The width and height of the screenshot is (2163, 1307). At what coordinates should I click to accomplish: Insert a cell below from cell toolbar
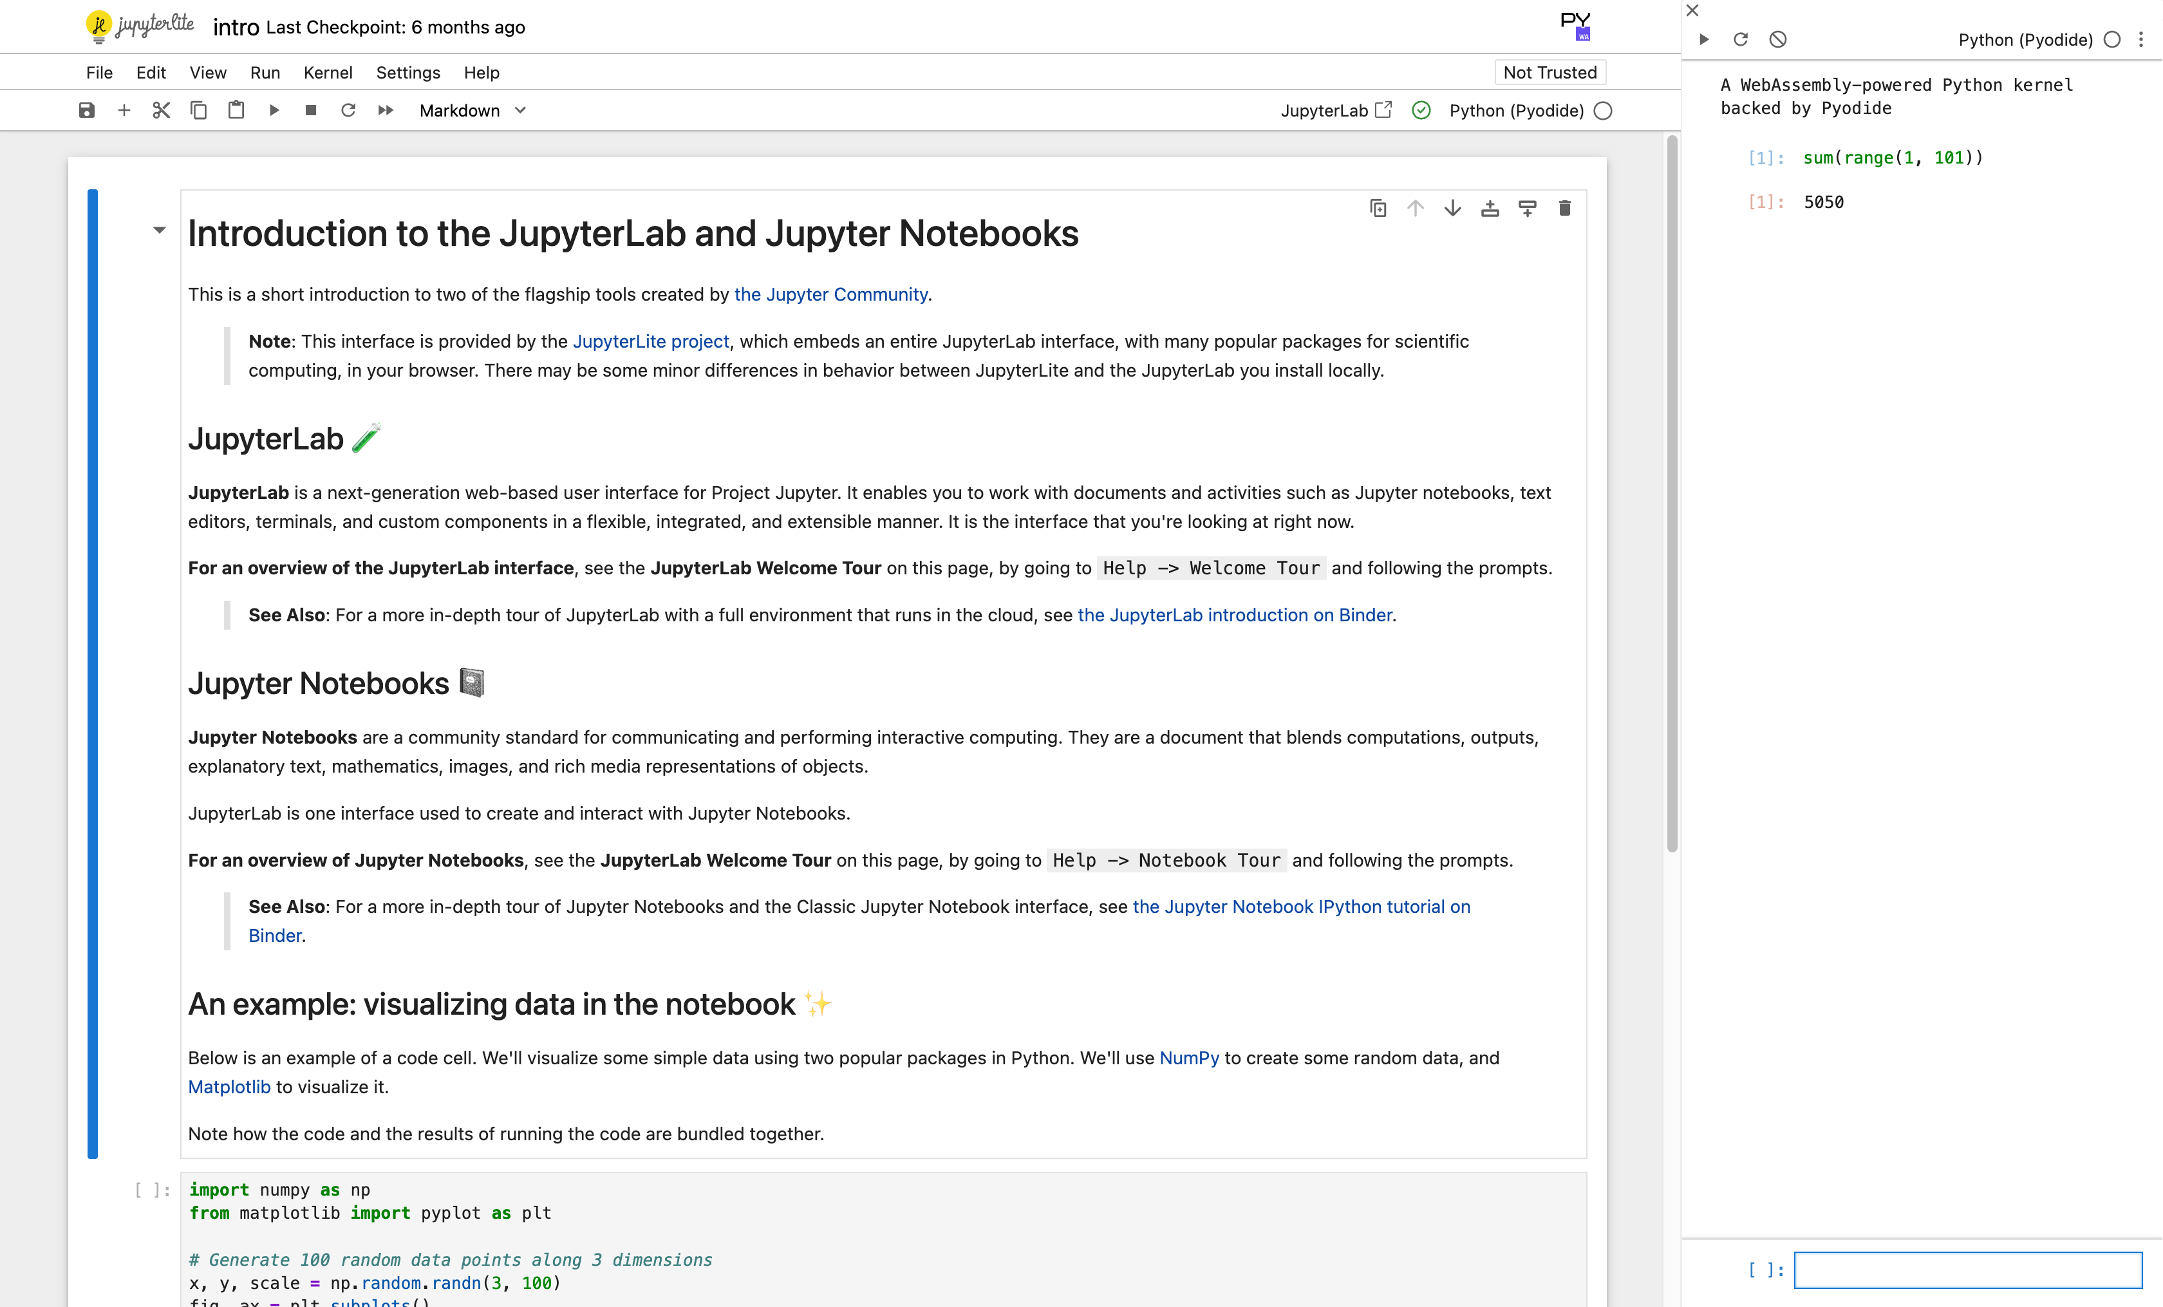(1528, 208)
